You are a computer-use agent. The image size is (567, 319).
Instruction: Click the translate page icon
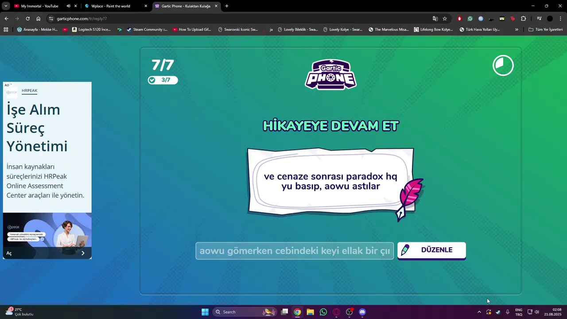tap(435, 19)
